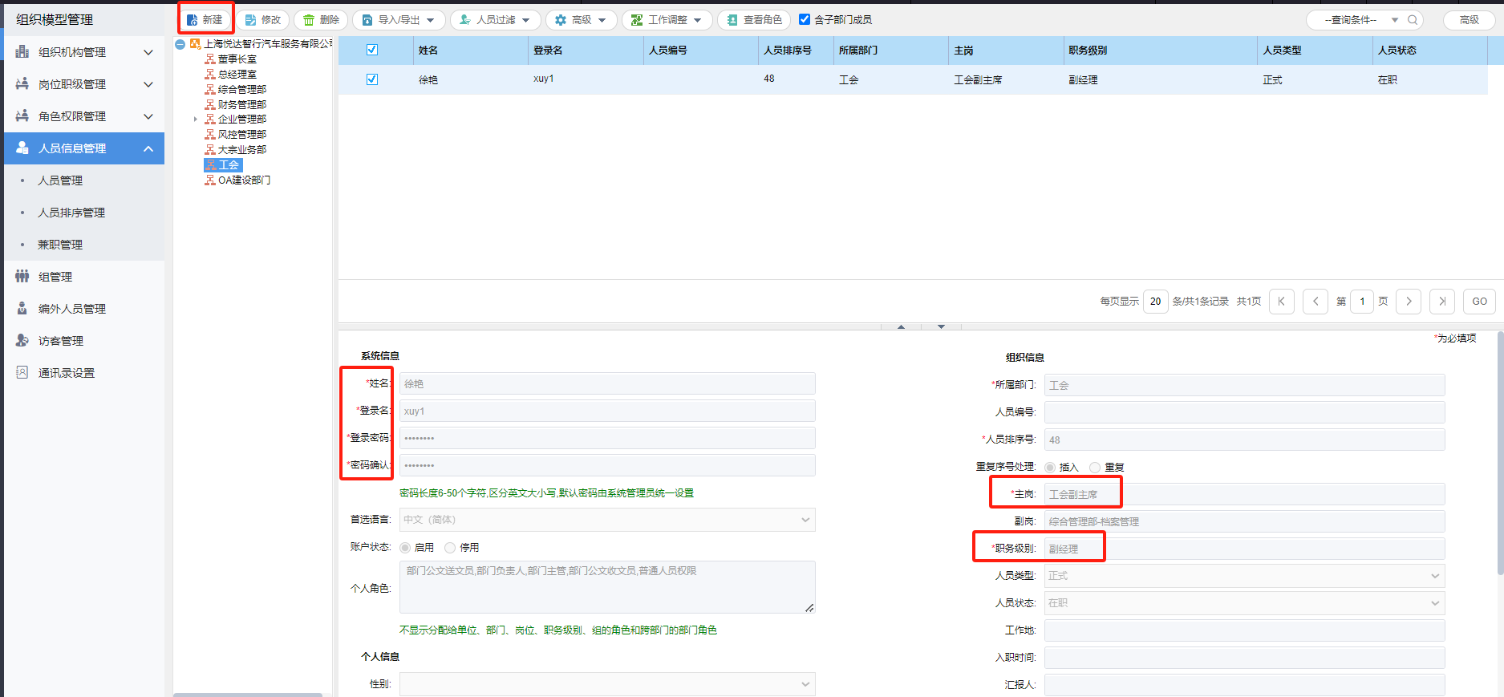Select the 停用 account status radio
Image resolution: width=1504 pixels, height=697 pixels.
click(x=450, y=548)
